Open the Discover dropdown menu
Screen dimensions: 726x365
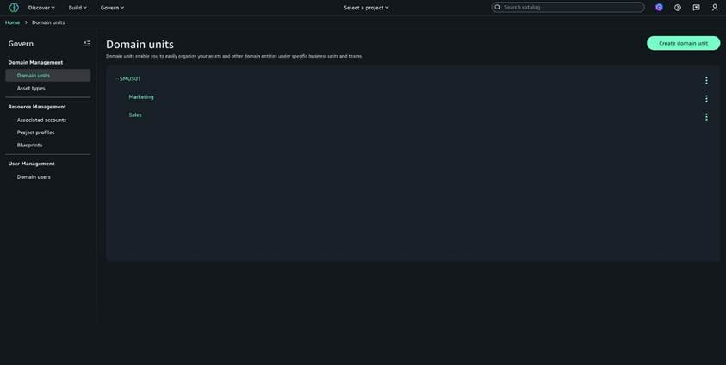[41, 8]
